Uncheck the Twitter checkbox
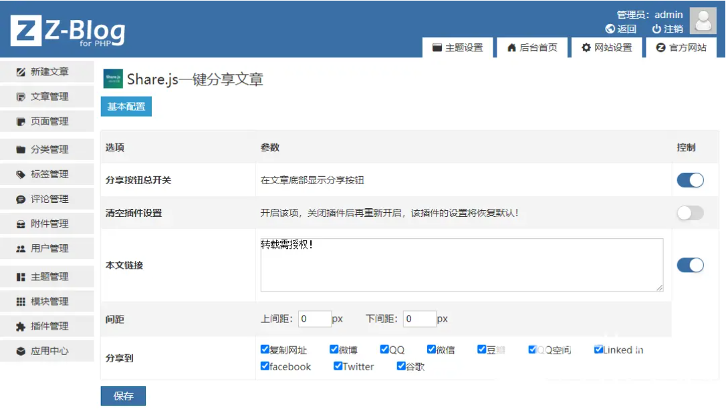This screenshot has height=413, width=726. [338, 366]
